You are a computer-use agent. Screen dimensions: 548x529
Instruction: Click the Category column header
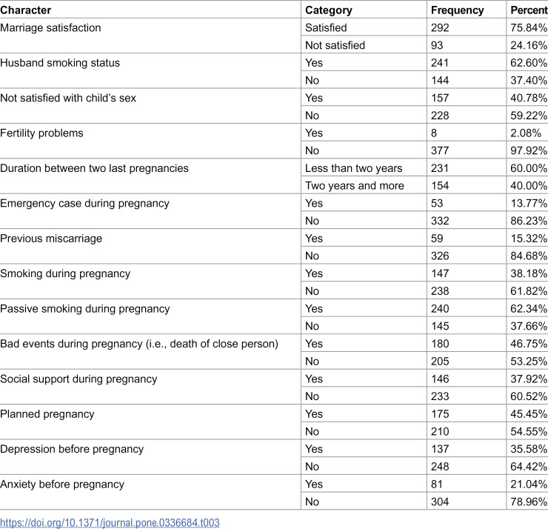click(329, 10)
